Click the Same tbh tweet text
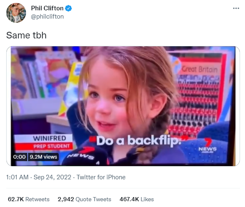The width and height of the screenshot is (245, 207). pos(26,35)
